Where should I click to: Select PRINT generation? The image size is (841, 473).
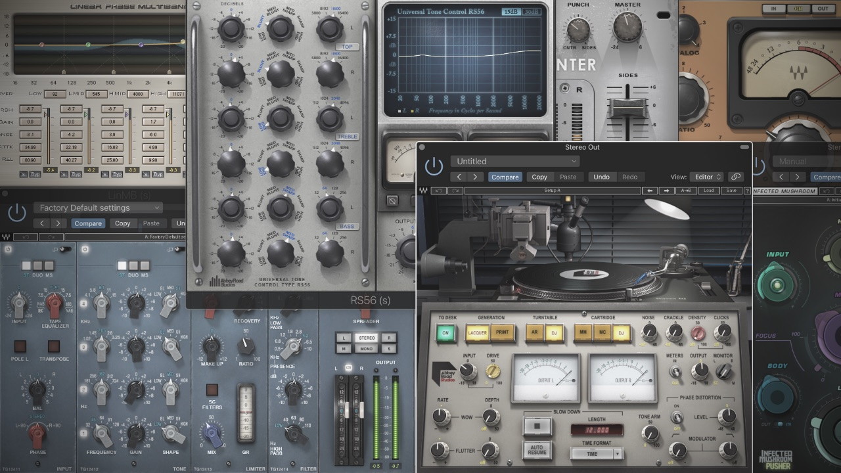tap(503, 332)
